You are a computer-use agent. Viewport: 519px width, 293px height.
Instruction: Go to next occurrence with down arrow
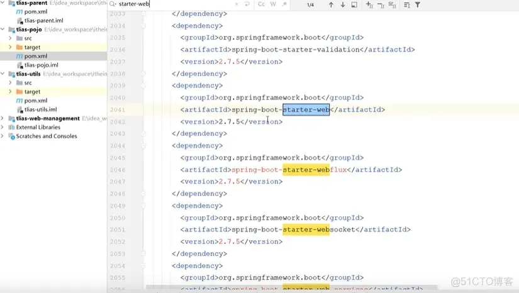[x=343, y=4]
